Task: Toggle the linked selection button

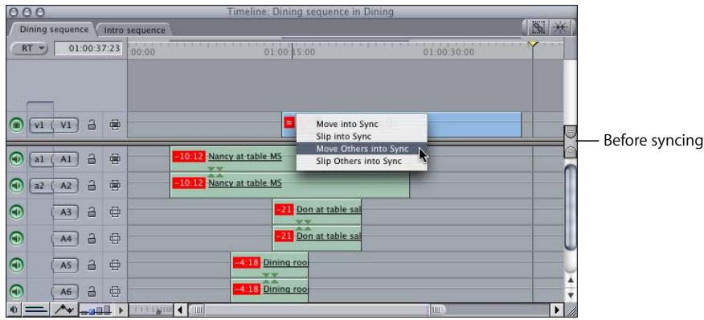Action: pyautogui.click(x=538, y=28)
